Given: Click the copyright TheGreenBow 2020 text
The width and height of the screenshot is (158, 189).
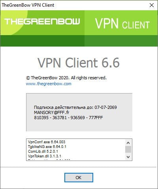Looking at the screenshot, I should pyautogui.click(x=66, y=78).
